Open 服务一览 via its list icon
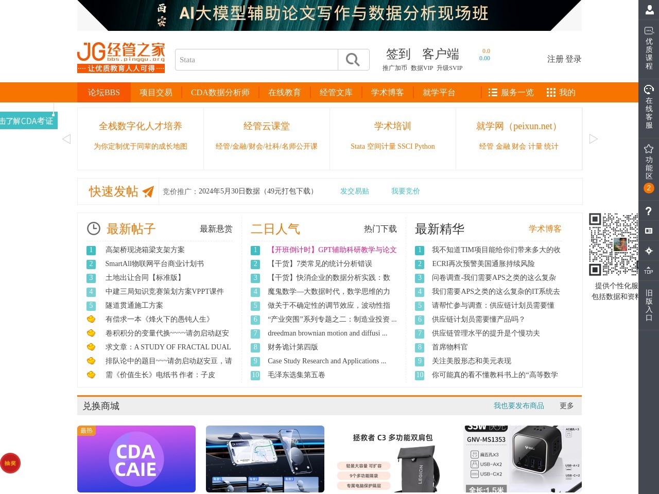659x494 pixels. [492, 92]
